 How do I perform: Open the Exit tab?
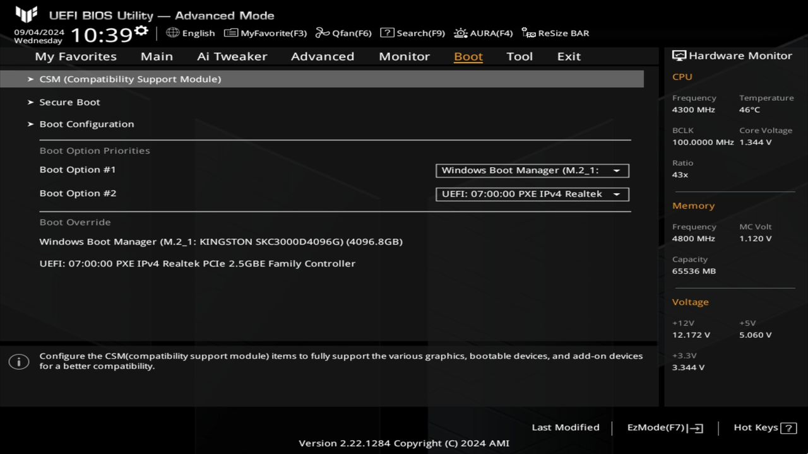click(x=569, y=56)
